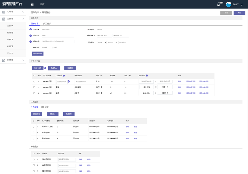Click the 任务管理 sidebar icon
Image resolution: width=248 pixels, height=174 pixels.
pyautogui.click(x=4, y=19)
